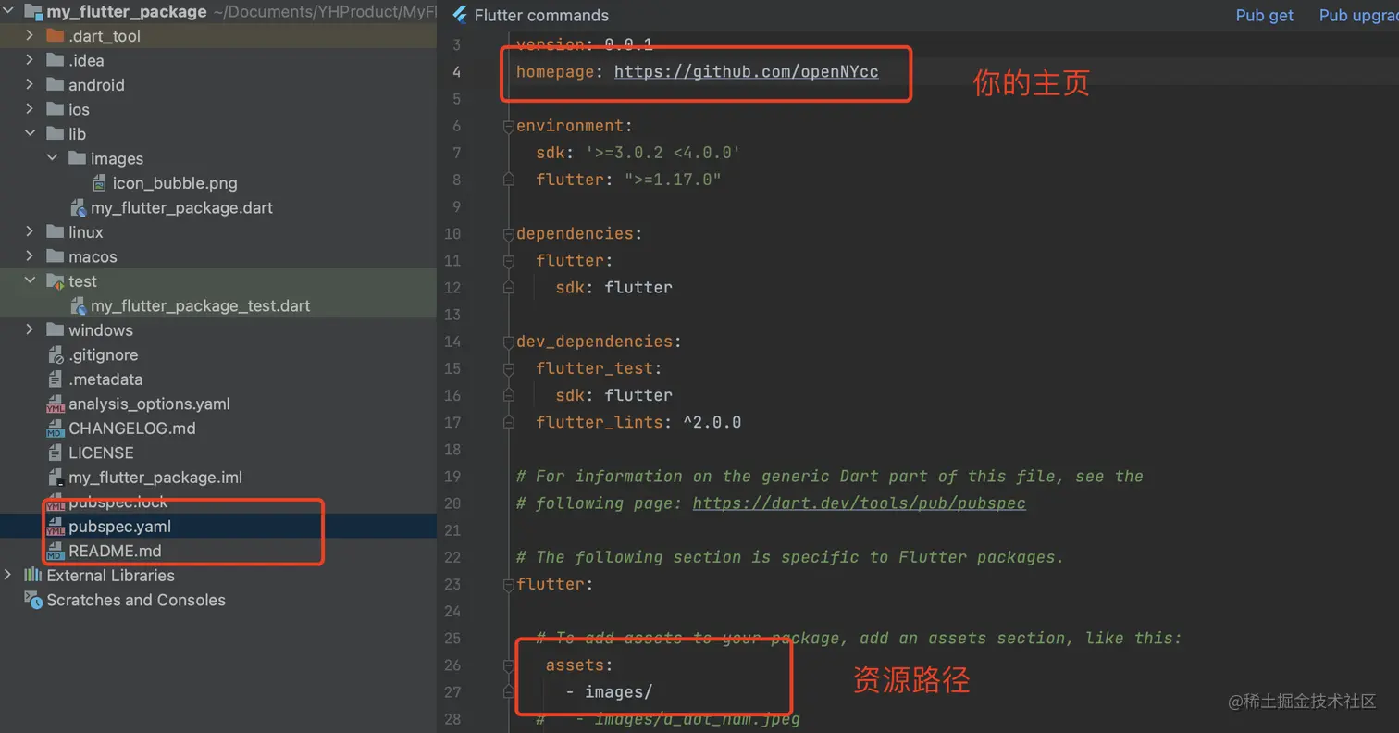Click the CHANGELOG.md markdown icon
This screenshot has width=1399, height=733.
pos(55,428)
